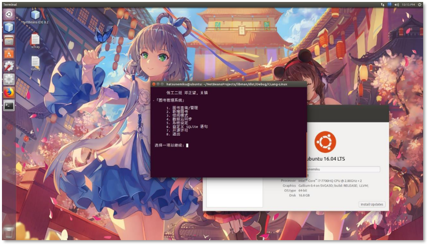The width and height of the screenshot is (429, 246).
Task: Click the 'ubuntu 16.04 LTS' heading
Action: pyautogui.click(x=326, y=159)
